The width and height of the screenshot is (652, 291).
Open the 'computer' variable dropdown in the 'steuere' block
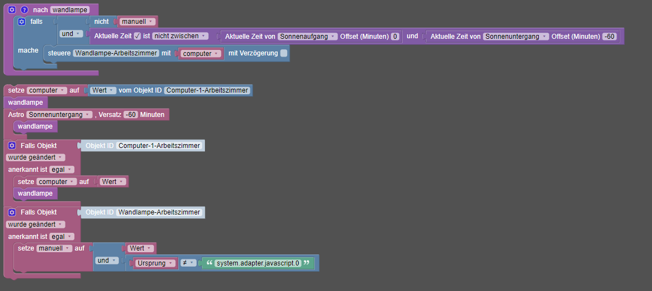click(201, 54)
